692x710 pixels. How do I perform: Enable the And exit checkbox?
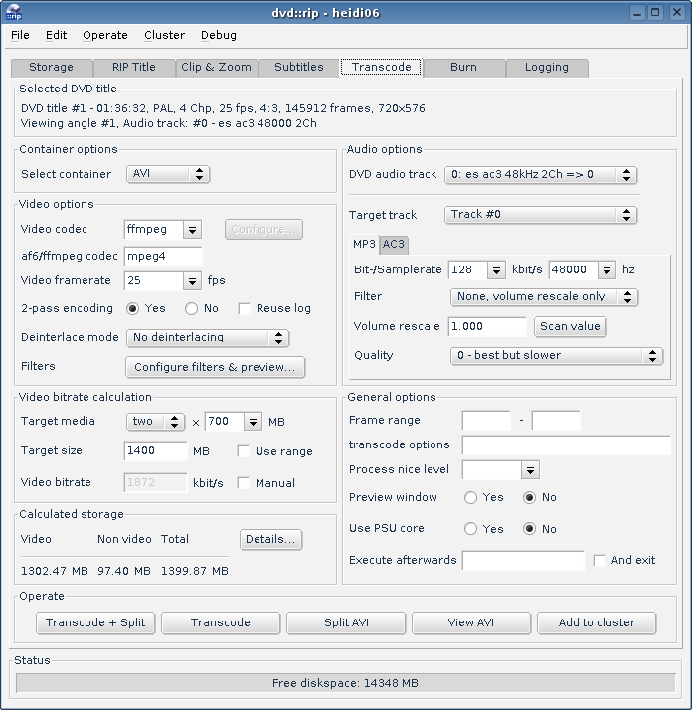[x=600, y=561]
